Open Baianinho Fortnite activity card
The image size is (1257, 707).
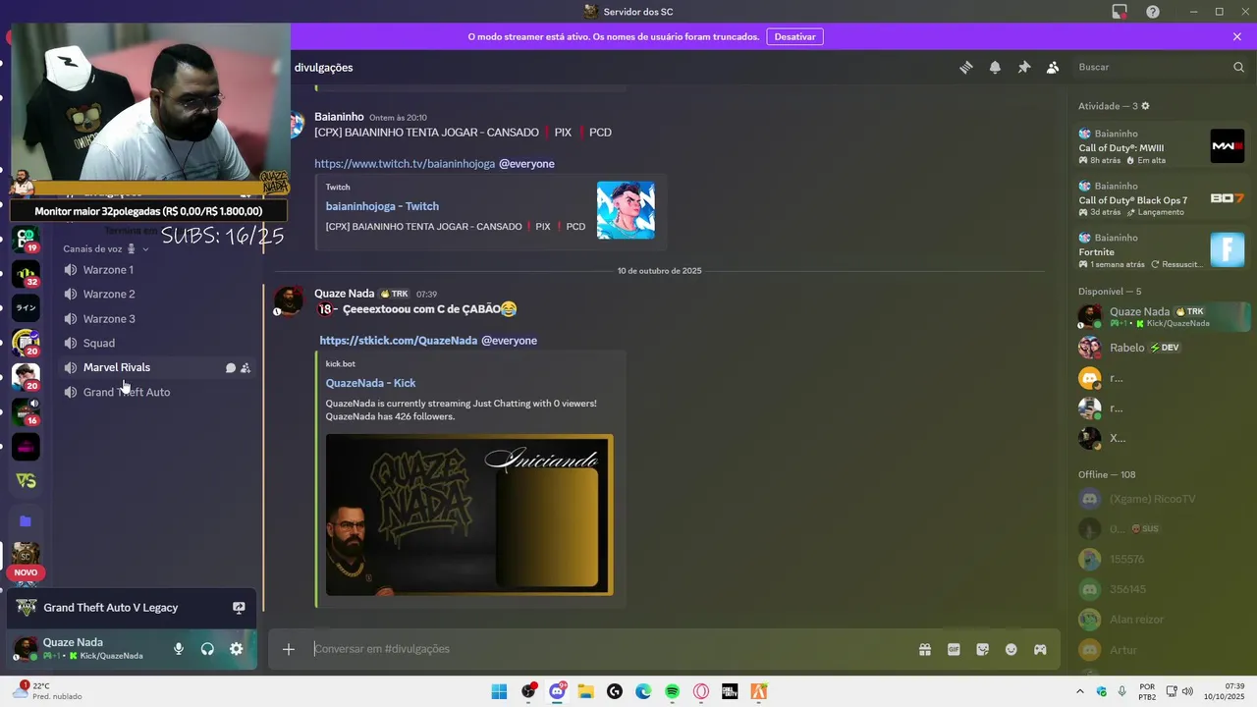point(1161,250)
